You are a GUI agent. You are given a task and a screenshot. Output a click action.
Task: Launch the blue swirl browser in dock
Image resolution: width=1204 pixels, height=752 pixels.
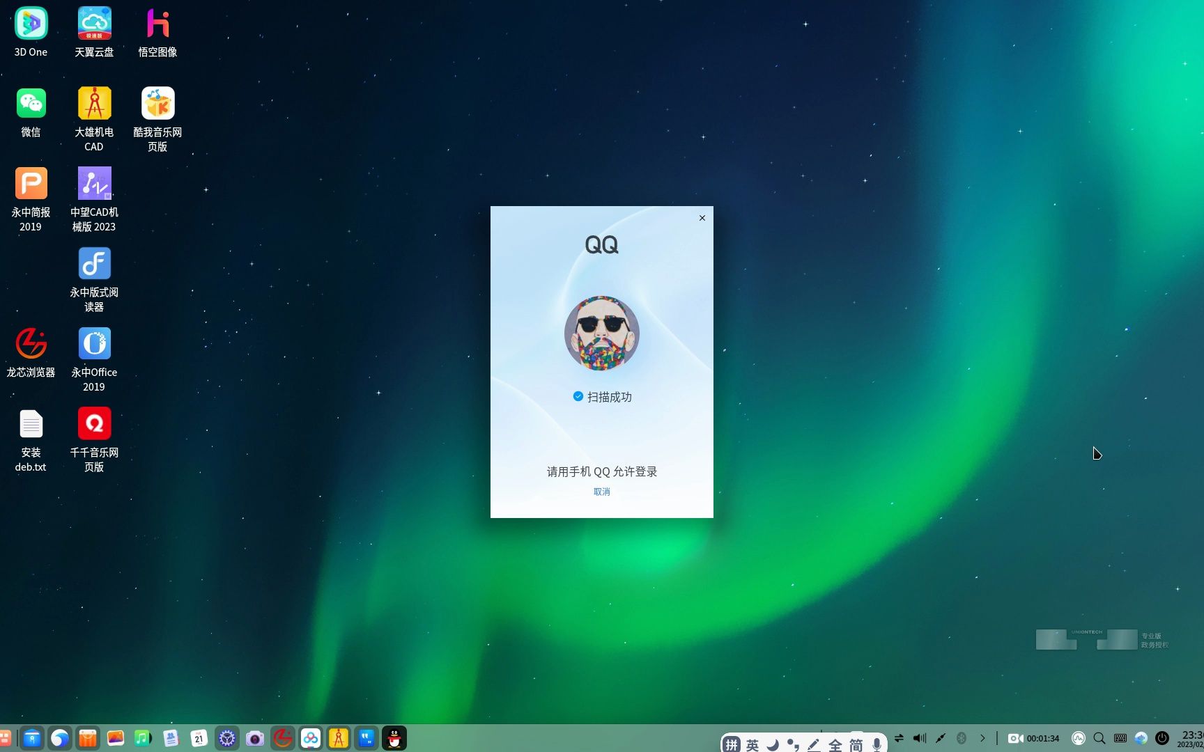point(60,738)
